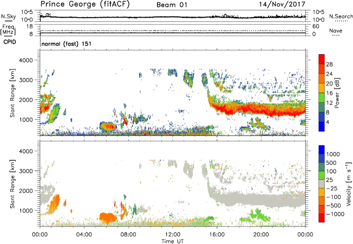The width and height of the screenshot is (353, 244).
Task: Click the 'Power [dB]' color bar label
Action: click(337, 93)
